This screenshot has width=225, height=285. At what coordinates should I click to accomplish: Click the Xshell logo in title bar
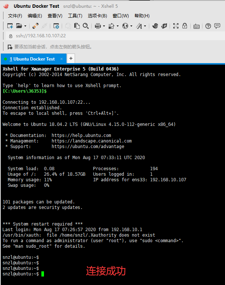[6, 6]
